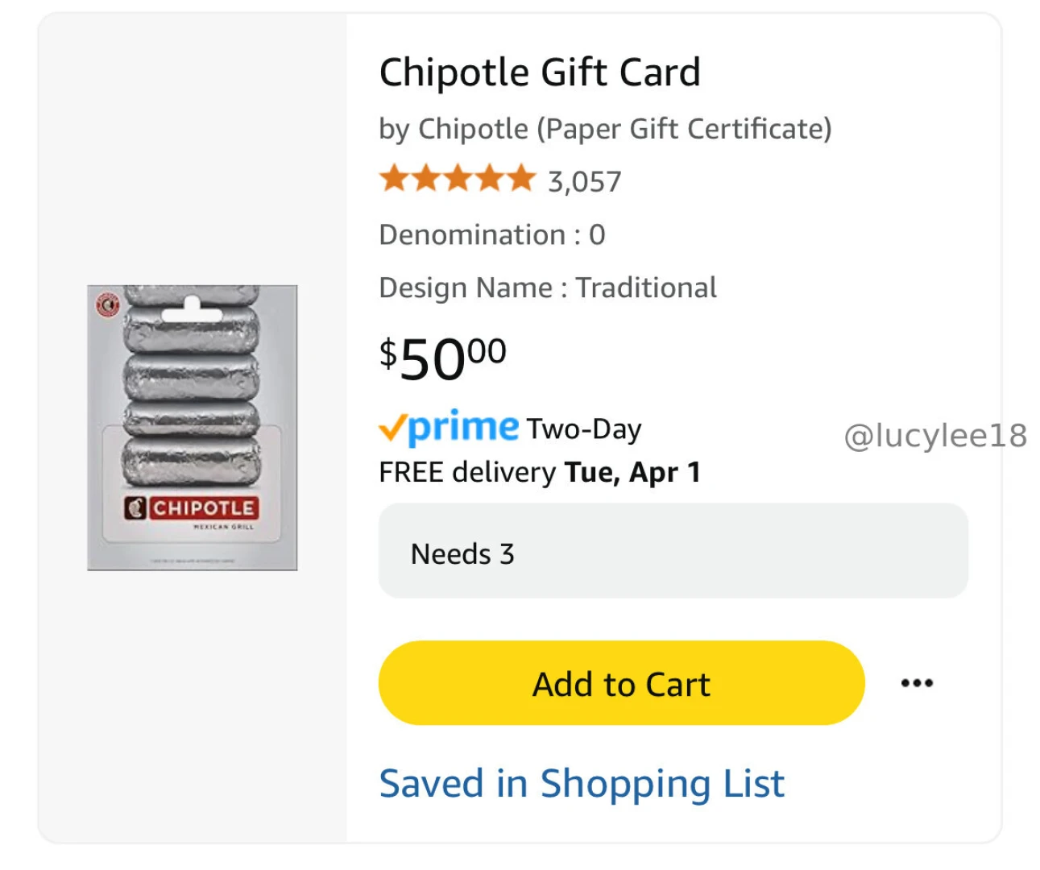Click the by Chipotle seller text
Viewport: 1040px width, 870px height.
point(606,128)
